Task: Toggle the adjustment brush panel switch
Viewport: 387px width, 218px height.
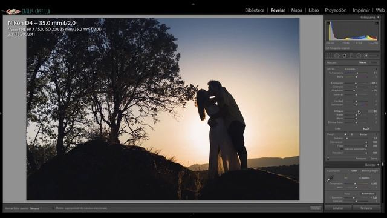Action: [x=328, y=159]
